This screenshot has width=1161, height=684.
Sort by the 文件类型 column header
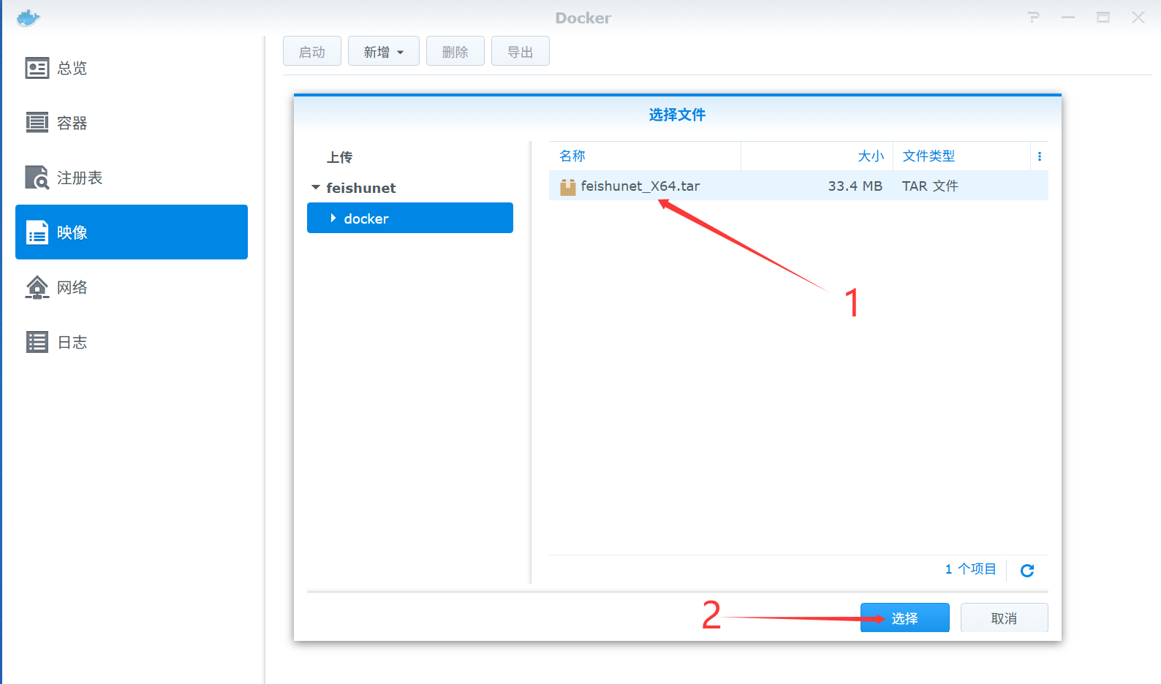click(962, 156)
